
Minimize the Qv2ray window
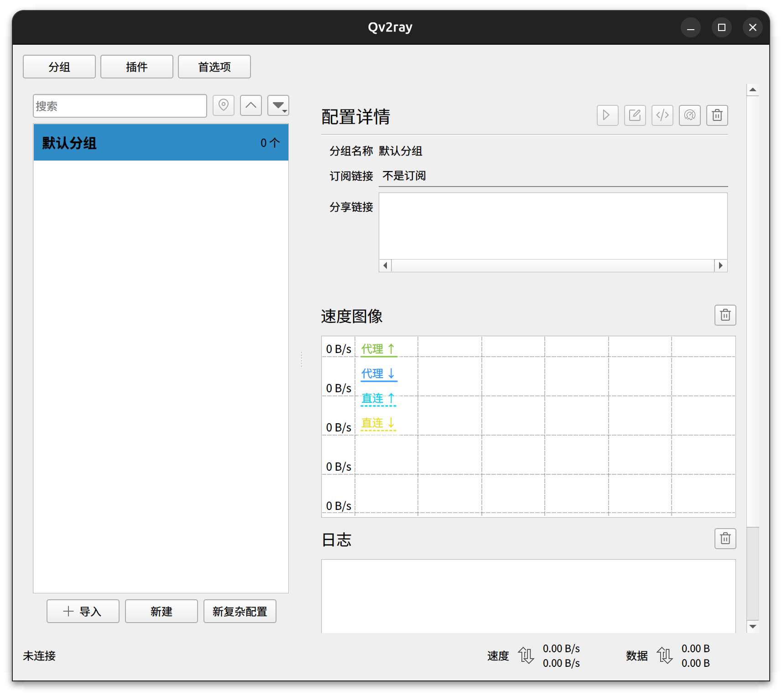click(x=691, y=28)
